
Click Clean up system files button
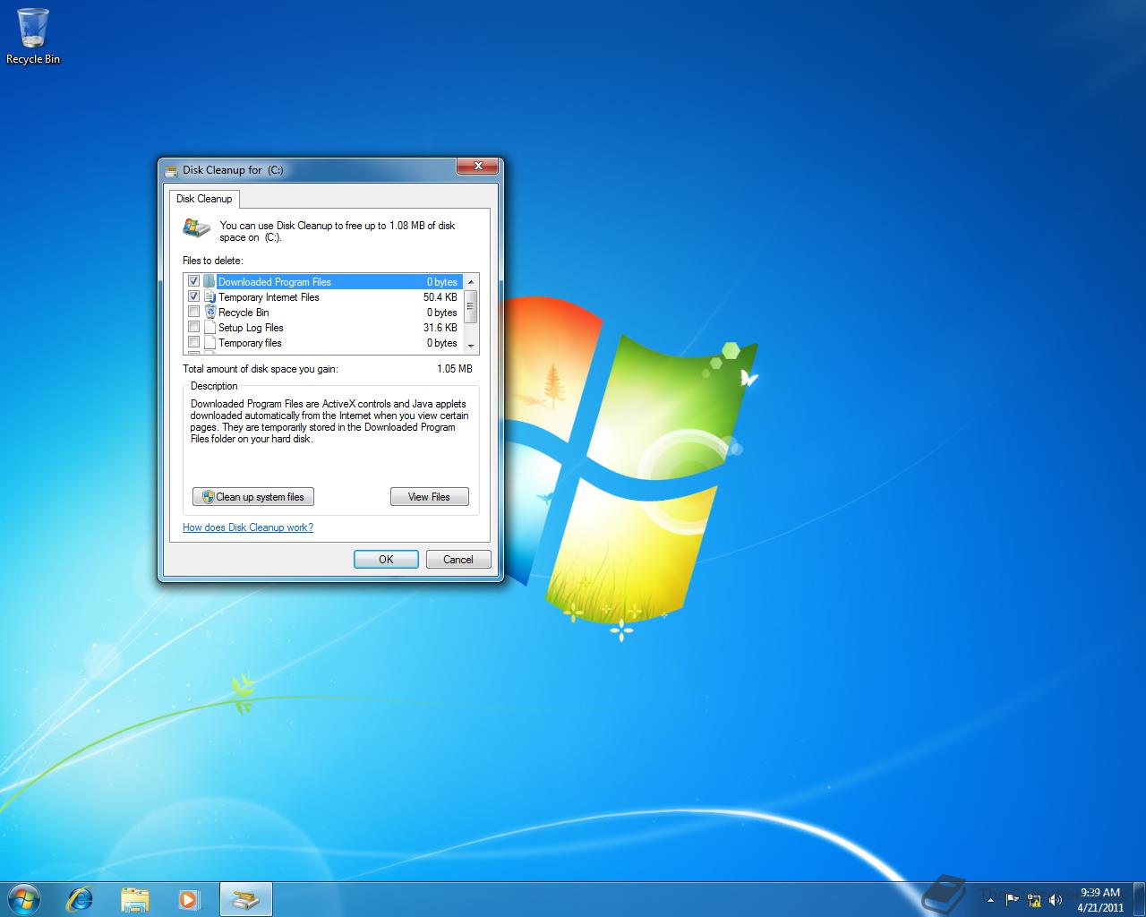pos(253,497)
